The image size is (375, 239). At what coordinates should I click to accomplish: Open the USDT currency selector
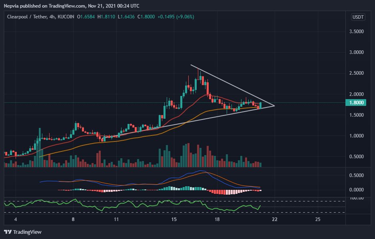click(358, 17)
